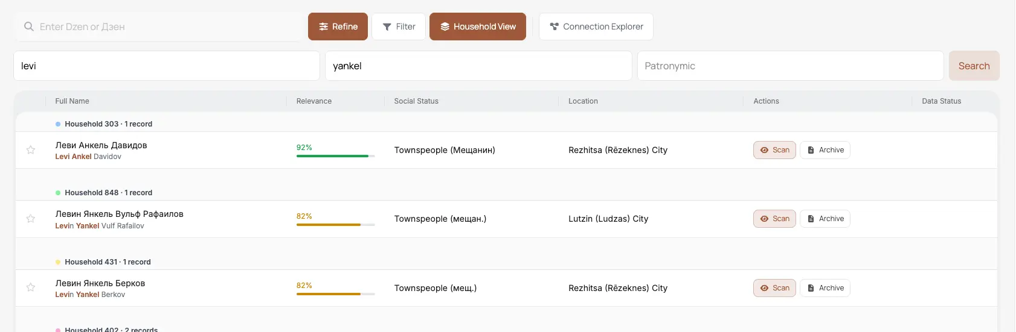Open scan for Левин Янкель Берков
The image size is (1016, 332).
(x=774, y=288)
